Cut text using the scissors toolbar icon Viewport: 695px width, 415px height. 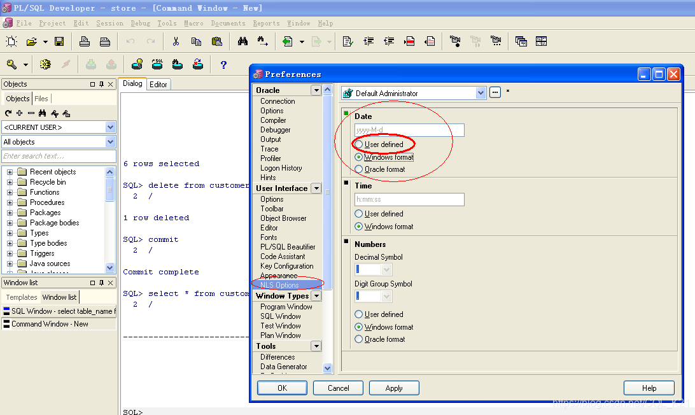pos(176,41)
